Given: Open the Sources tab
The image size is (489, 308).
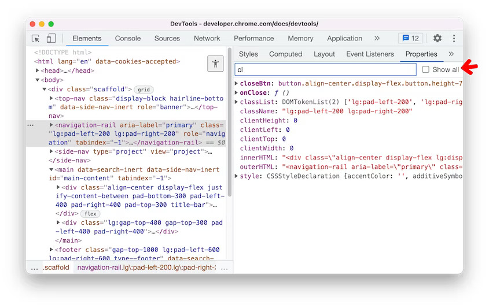Looking at the screenshot, I should tap(167, 38).
